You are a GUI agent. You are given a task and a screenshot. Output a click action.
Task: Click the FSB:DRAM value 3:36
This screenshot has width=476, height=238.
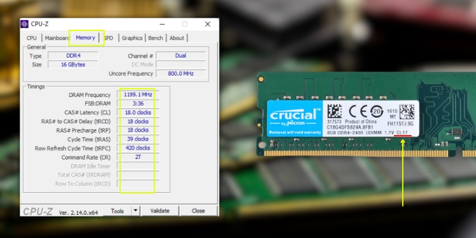pos(138,104)
